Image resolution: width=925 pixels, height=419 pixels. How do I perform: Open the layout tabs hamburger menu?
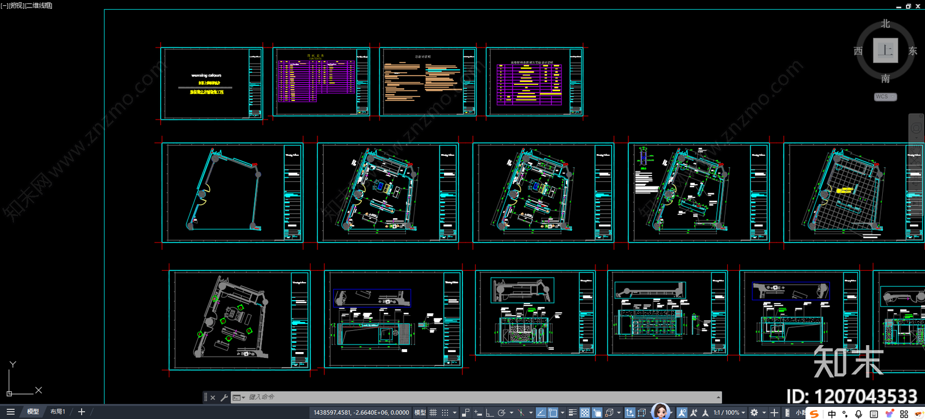10,412
